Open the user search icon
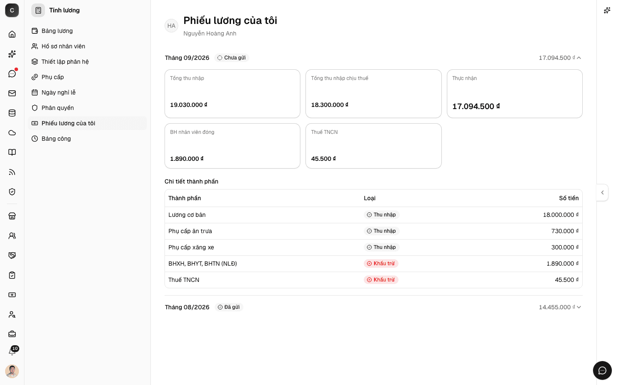The height and width of the screenshot is (385, 617). pyautogui.click(x=12, y=314)
